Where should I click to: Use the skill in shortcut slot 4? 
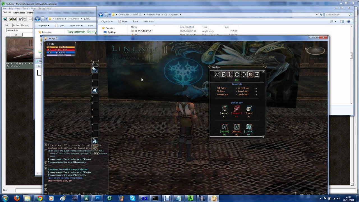pyautogui.click(x=95, y=90)
